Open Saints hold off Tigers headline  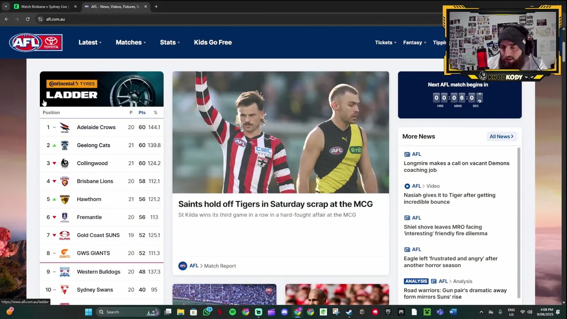(x=276, y=204)
